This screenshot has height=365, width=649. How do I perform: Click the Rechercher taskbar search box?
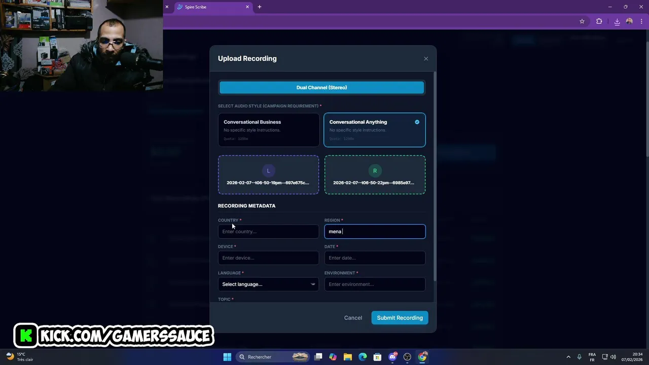(x=274, y=357)
